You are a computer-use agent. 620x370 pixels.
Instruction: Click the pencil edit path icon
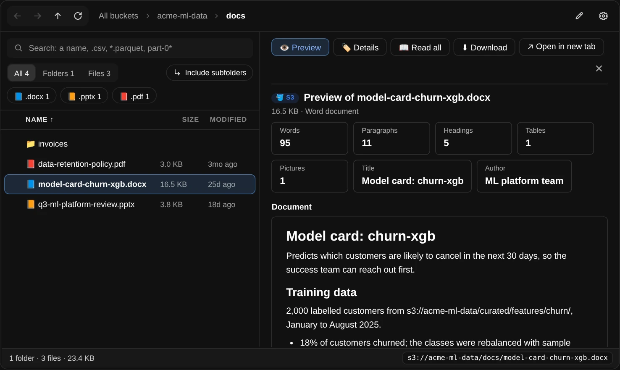click(x=579, y=16)
